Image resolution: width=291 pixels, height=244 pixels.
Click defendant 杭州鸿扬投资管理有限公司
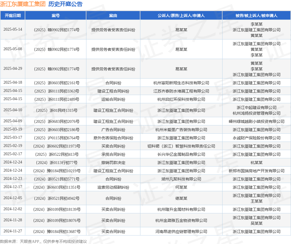pyautogui.click(x=257, y=113)
